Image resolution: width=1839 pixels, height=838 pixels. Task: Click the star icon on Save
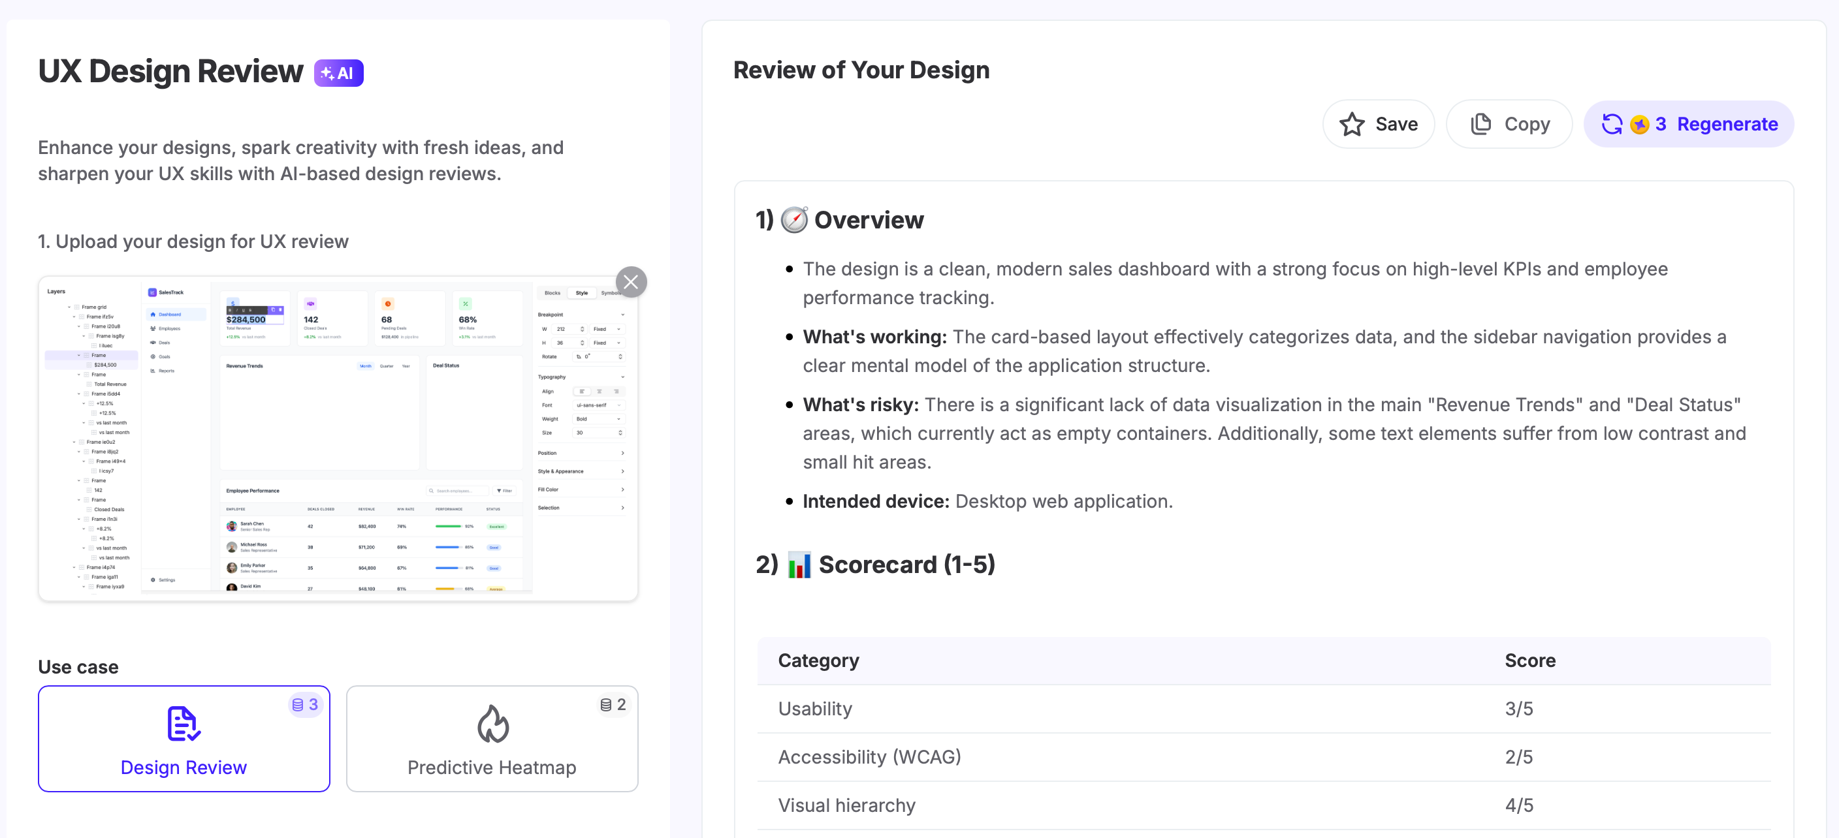pos(1351,124)
